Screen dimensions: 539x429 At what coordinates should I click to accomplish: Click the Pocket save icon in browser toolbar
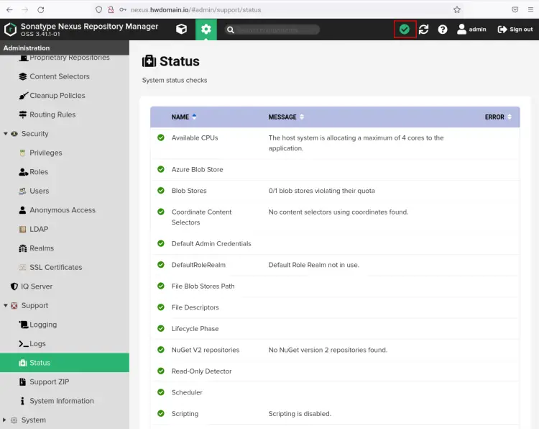coord(515,9)
